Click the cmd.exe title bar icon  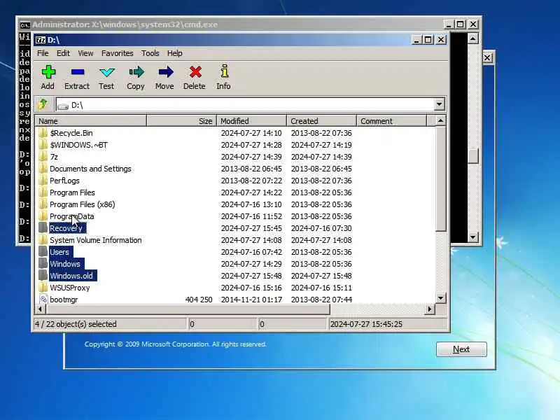click(x=24, y=24)
